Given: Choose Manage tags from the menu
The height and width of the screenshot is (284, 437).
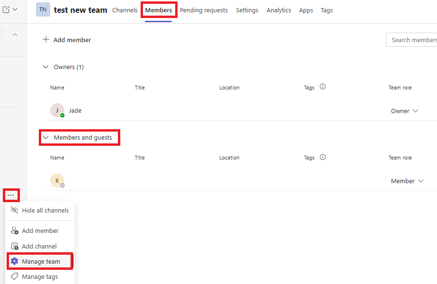Looking at the screenshot, I should coord(40,277).
